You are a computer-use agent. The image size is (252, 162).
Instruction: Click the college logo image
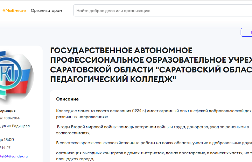click(x=16, y=76)
